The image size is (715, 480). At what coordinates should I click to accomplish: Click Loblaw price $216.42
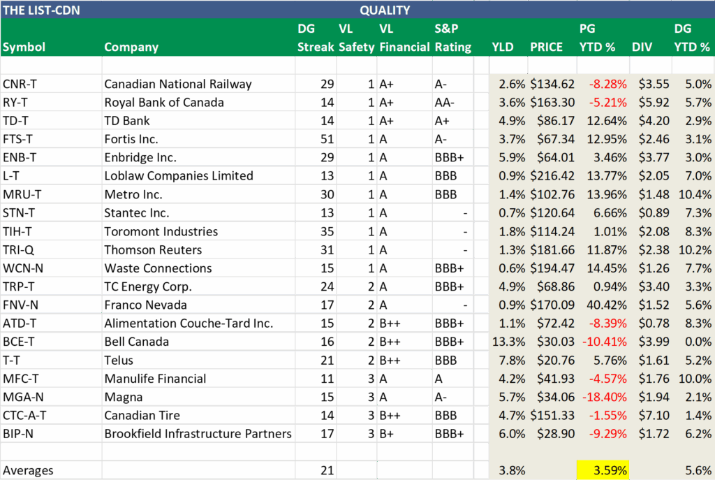(x=552, y=175)
